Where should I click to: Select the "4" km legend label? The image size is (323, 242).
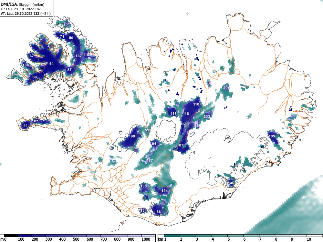[213, 239]
